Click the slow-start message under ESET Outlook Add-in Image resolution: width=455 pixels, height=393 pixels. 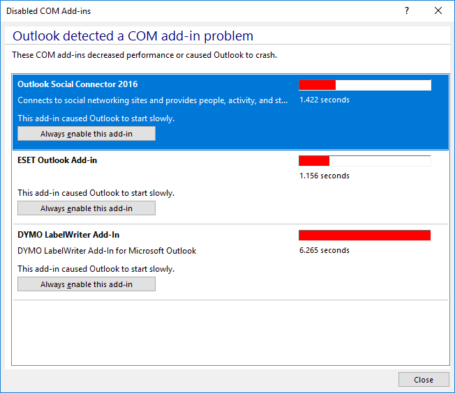point(96,193)
